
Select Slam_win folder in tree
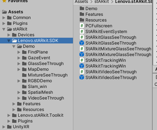pos(34,87)
